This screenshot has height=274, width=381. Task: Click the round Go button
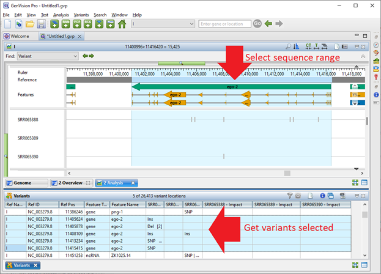(x=257, y=24)
